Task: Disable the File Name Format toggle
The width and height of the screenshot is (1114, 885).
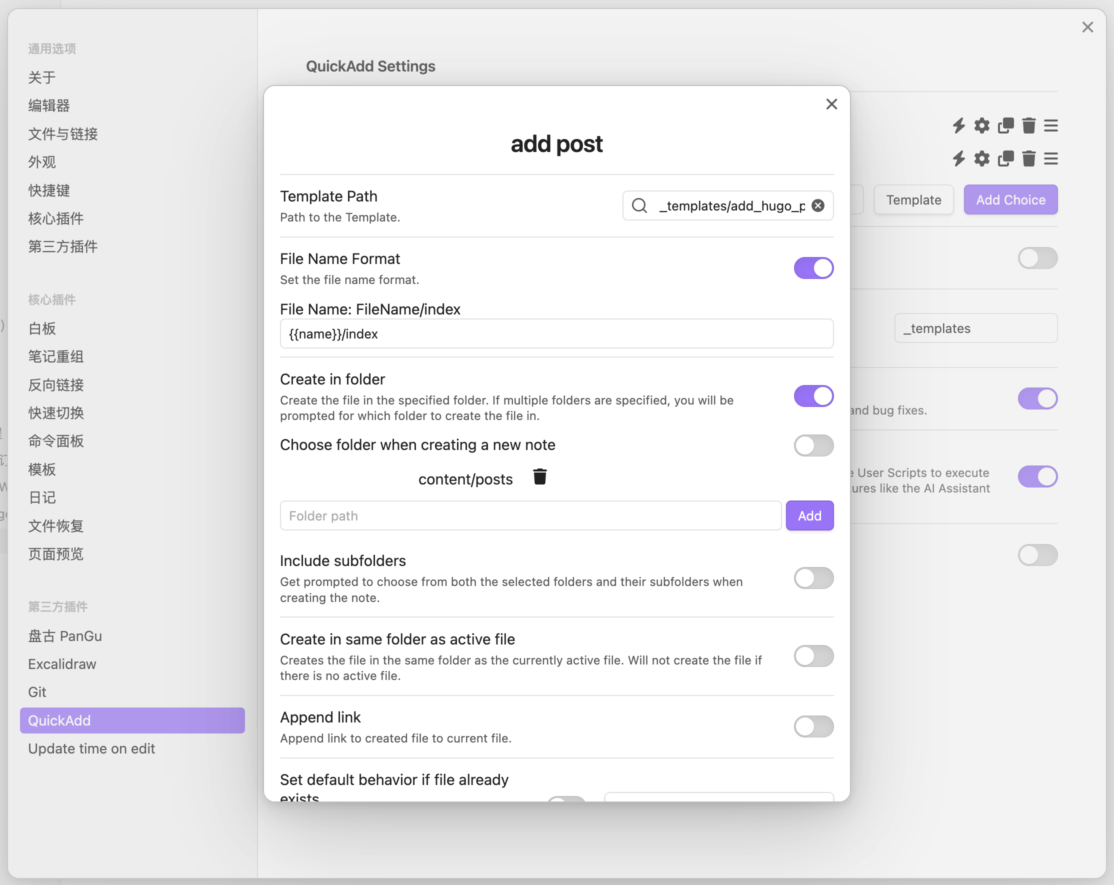Action: [813, 268]
